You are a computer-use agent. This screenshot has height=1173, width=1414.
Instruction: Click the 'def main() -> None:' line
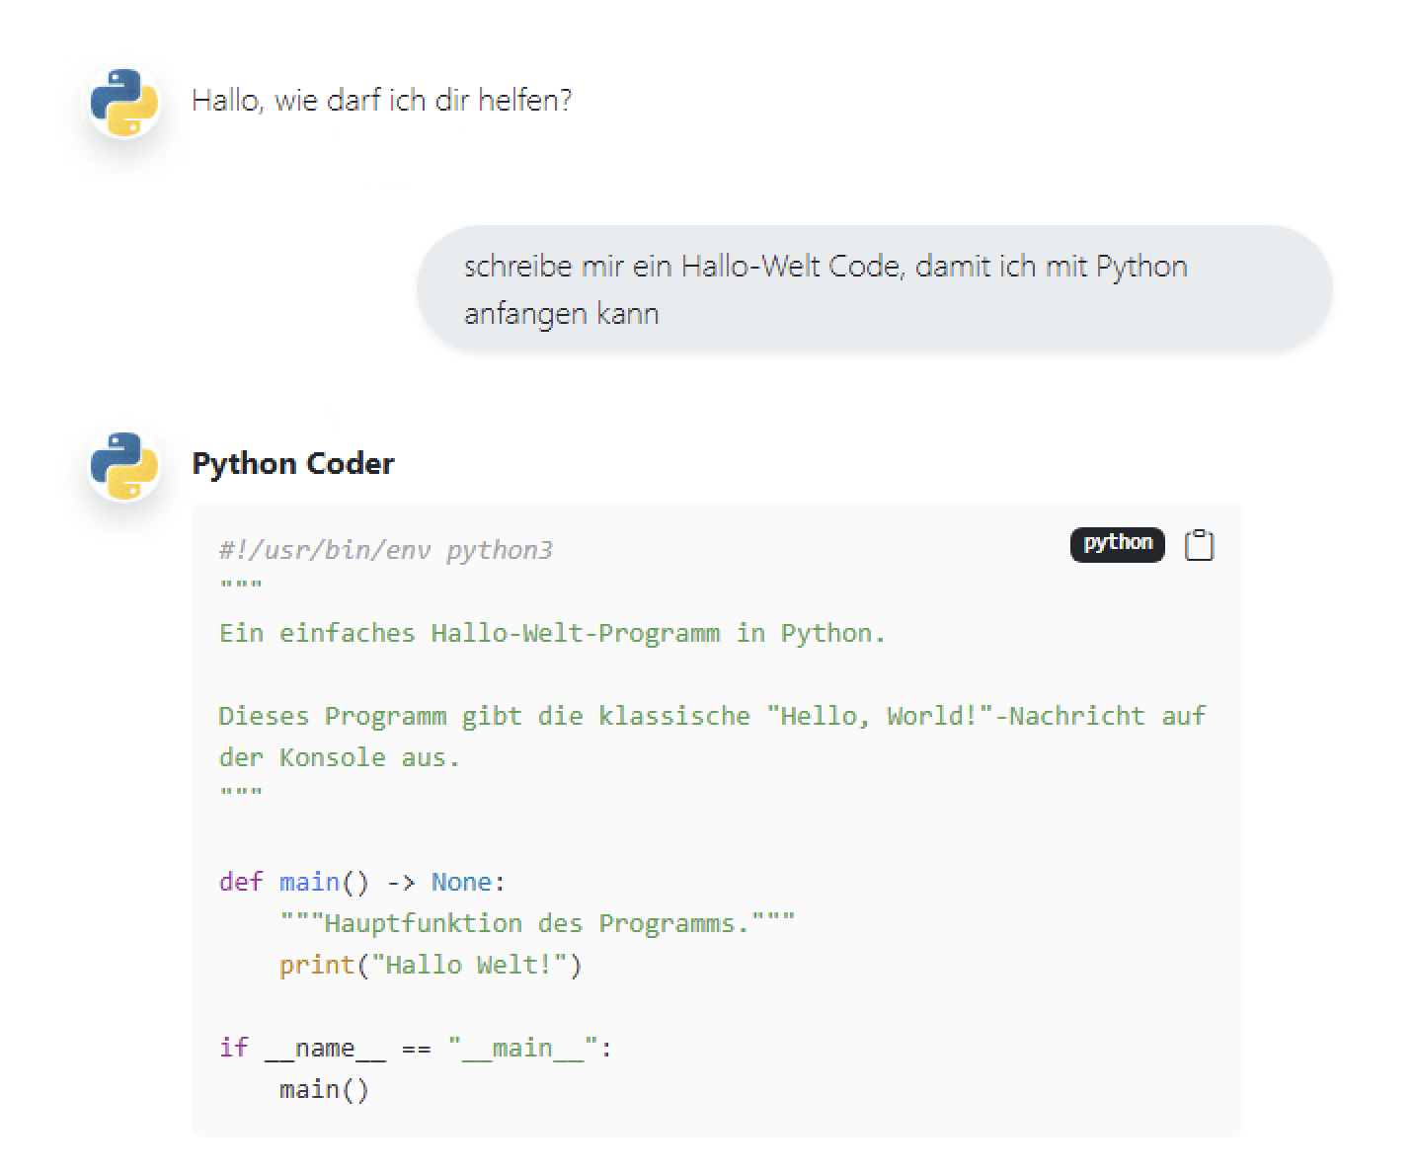click(x=360, y=882)
